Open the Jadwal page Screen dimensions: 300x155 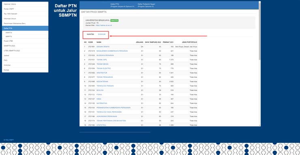click(x=25, y=55)
